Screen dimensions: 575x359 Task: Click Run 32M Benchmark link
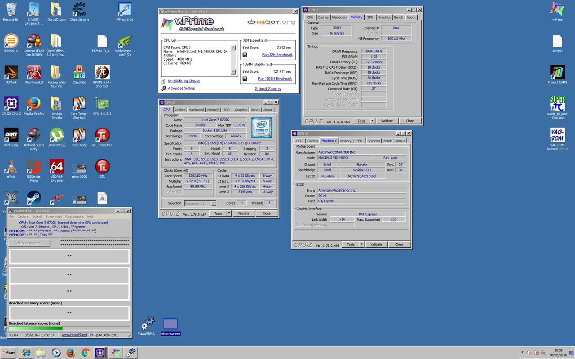pos(277,55)
